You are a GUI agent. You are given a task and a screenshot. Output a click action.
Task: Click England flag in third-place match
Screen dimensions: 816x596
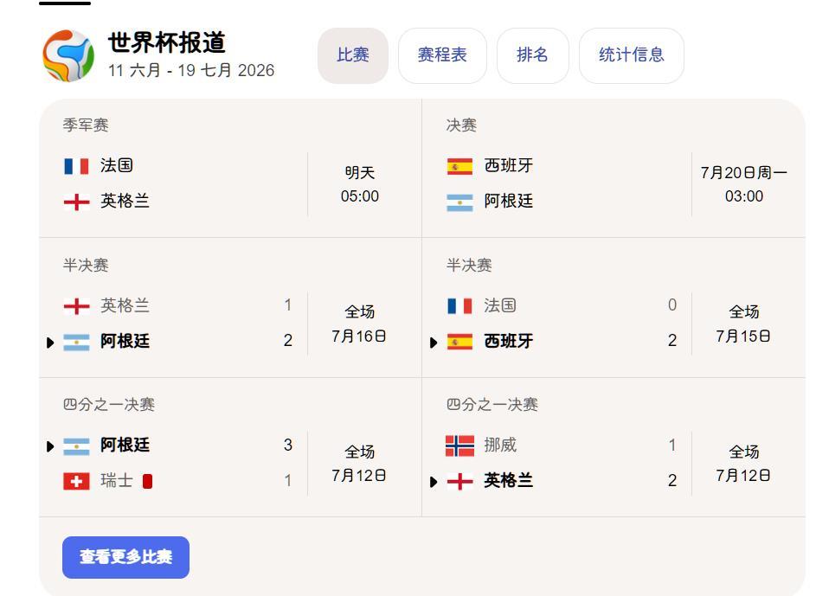click(x=76, y=202)
